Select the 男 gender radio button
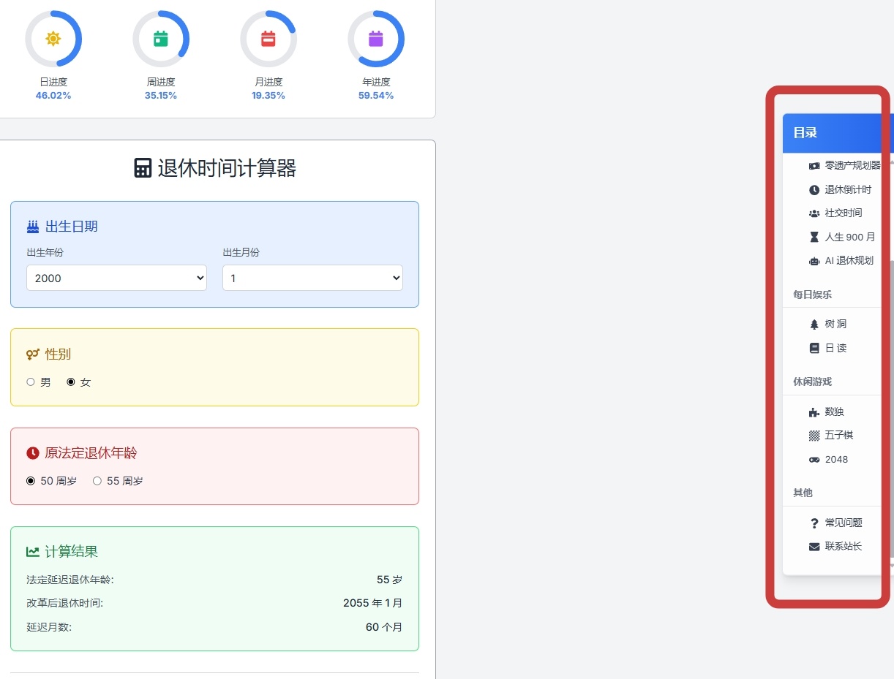 31,382
